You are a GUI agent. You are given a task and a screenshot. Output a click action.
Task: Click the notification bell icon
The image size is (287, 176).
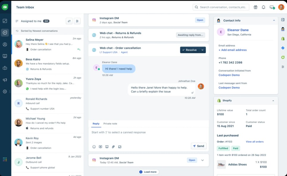(264, 7)
